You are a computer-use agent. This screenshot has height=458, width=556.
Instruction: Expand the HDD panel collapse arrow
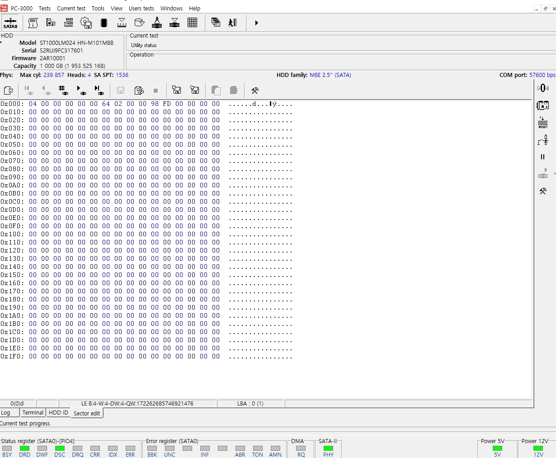tap(1, 43)
